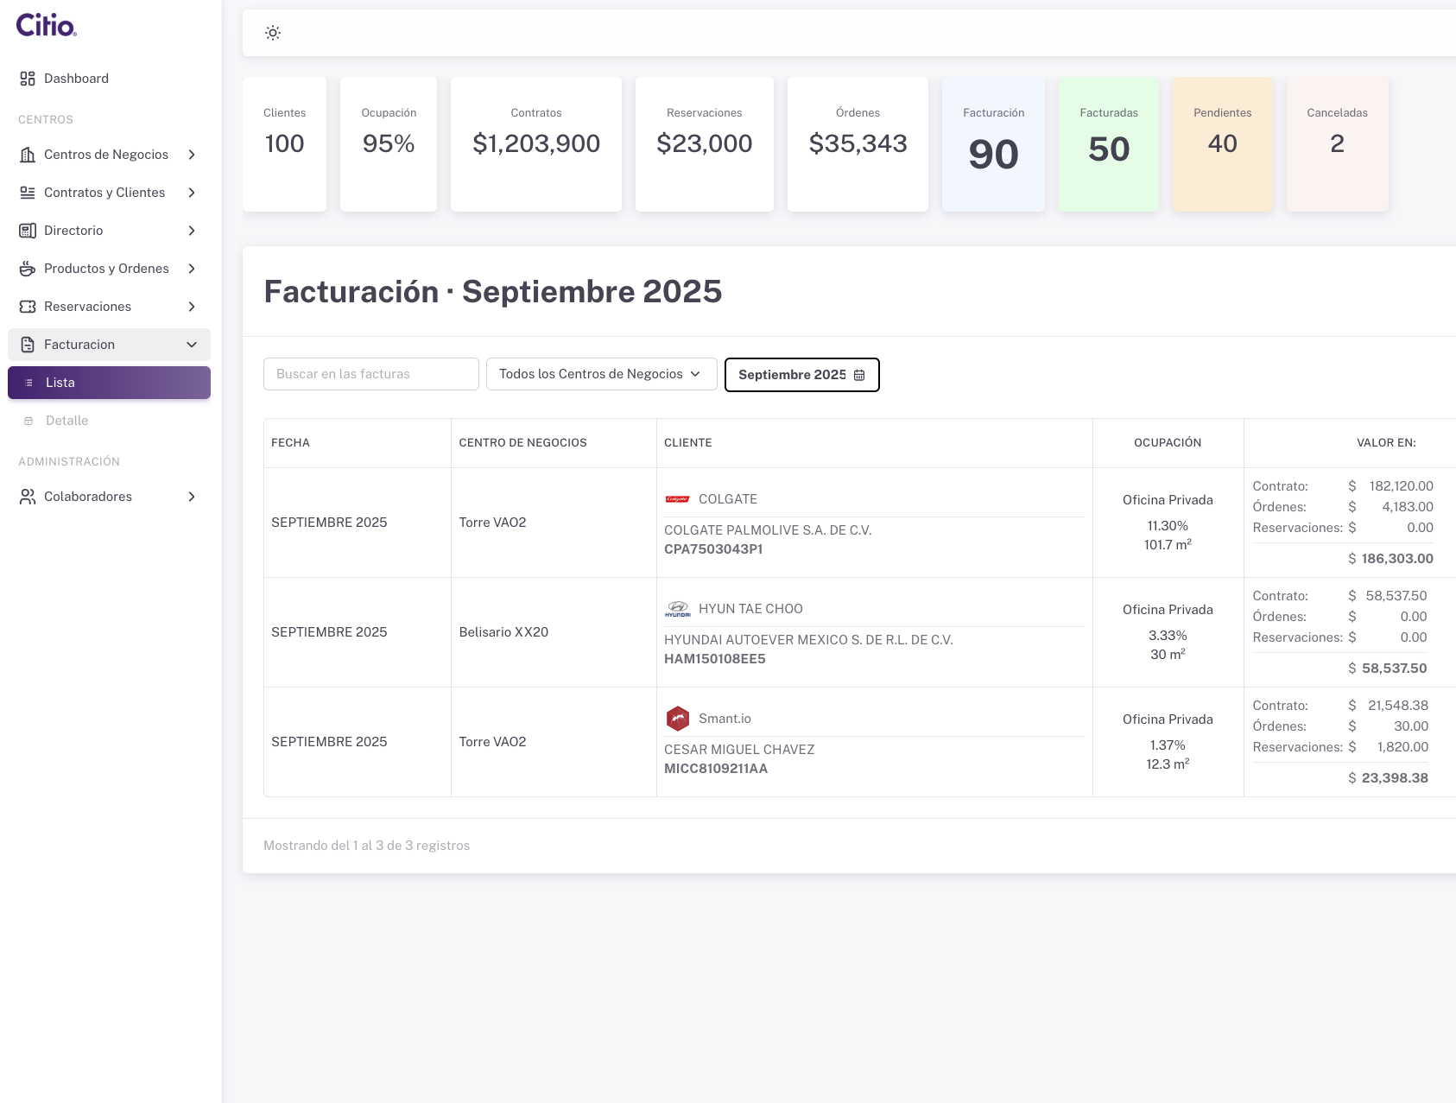The width and height of the screenshot is (1456, 1103).
Task: Click the Centros de Negocios building icon
Action: [x=28, y=155]
